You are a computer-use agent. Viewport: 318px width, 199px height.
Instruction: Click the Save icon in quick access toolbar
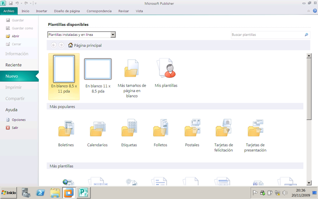11,3
